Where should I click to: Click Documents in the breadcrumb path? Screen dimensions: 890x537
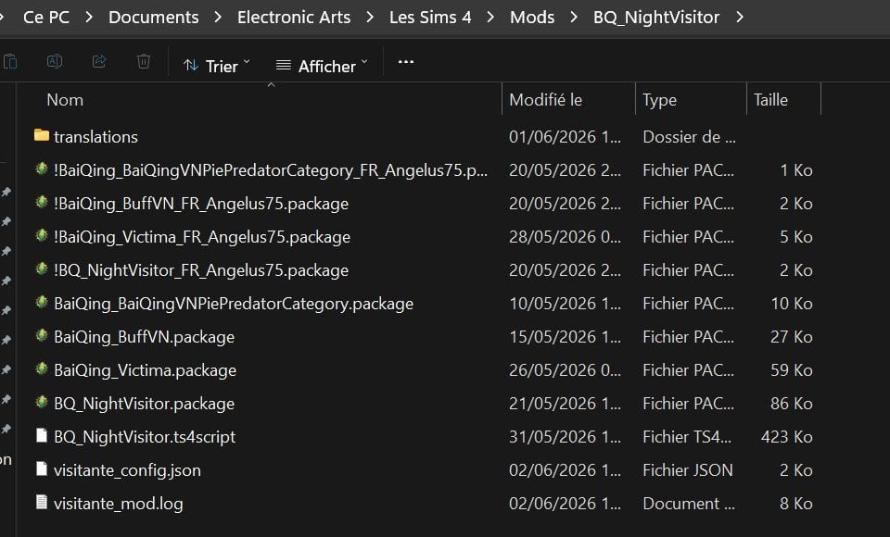[153, 17]
